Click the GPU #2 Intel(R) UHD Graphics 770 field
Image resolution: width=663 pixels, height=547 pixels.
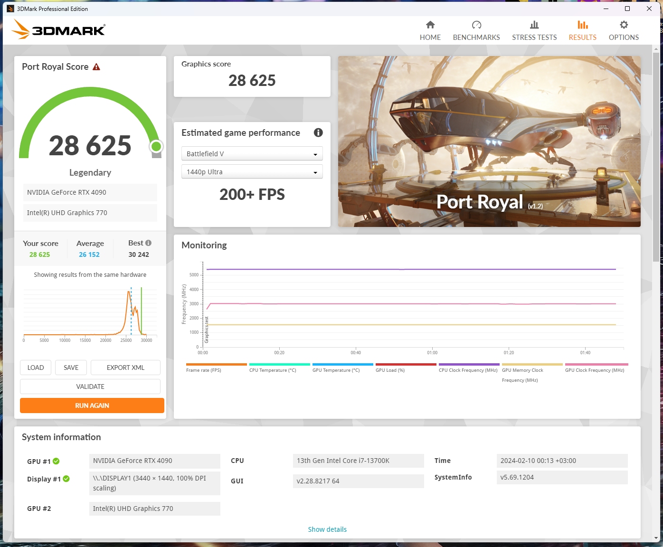[155, 509]
